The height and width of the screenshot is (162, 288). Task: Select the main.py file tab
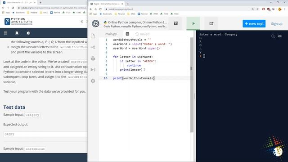(111, 34)
